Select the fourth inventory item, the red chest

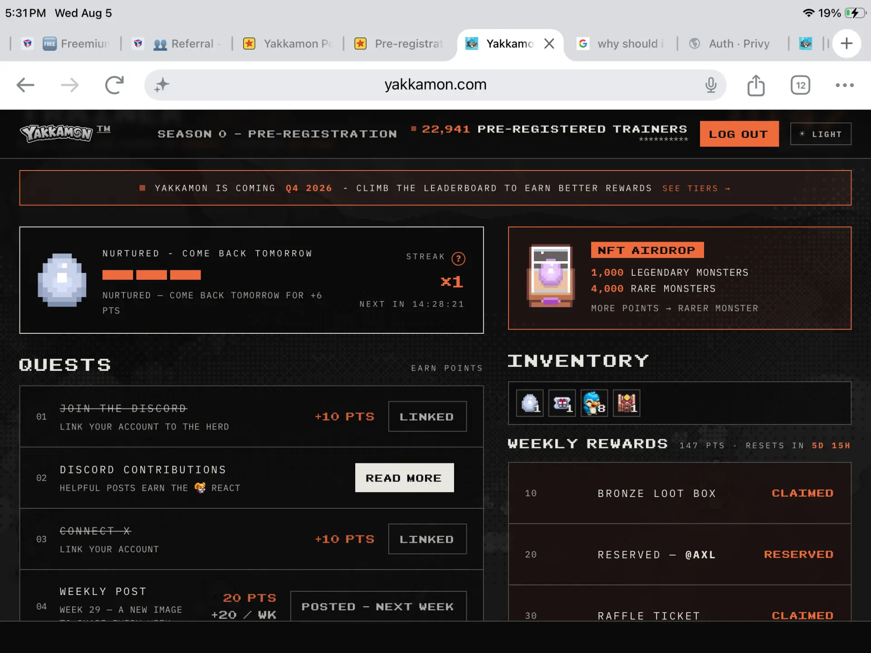(626, 403)
